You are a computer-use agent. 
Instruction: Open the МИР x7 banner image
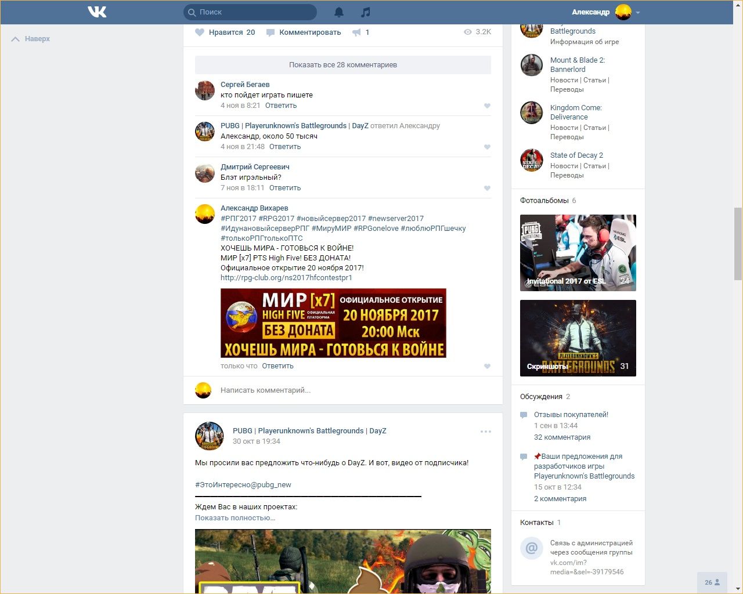[333, 323]
